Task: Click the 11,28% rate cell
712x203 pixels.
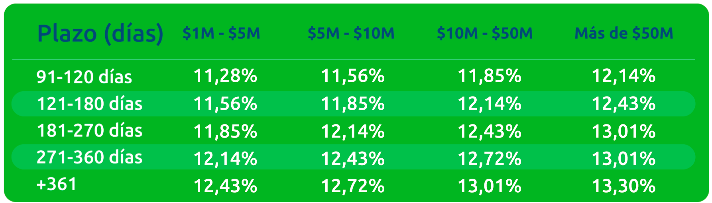Action: (x=225, y=76)
